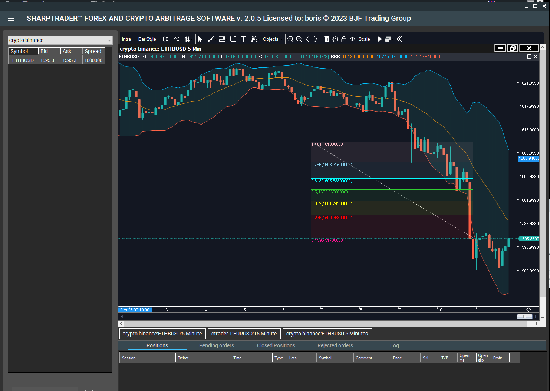Image resolution: width=550 pixels, height=391 pixels.
Task: Click vertical scrollbar down arrow
Action: [x=543, y=318]
